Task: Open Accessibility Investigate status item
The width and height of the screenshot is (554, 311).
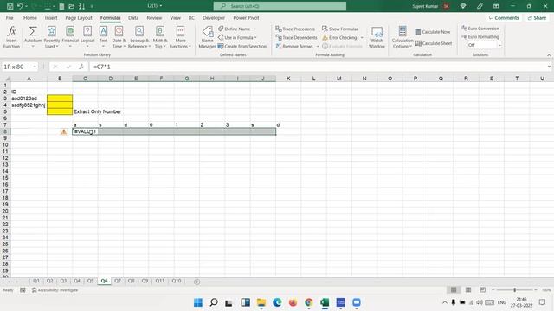Action: 55,290
